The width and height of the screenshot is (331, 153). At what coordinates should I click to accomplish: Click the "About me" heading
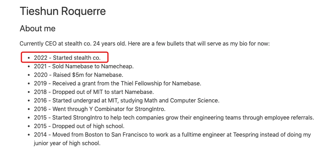coord(37,28)
